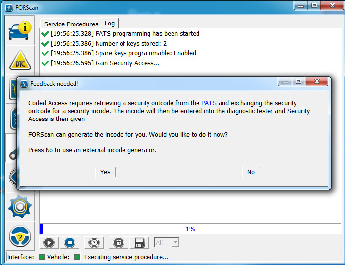Screen dimensions: 345x265
Task: Click Yes to generate the incode
Action: pyautogui.click(x=105, y=172)
